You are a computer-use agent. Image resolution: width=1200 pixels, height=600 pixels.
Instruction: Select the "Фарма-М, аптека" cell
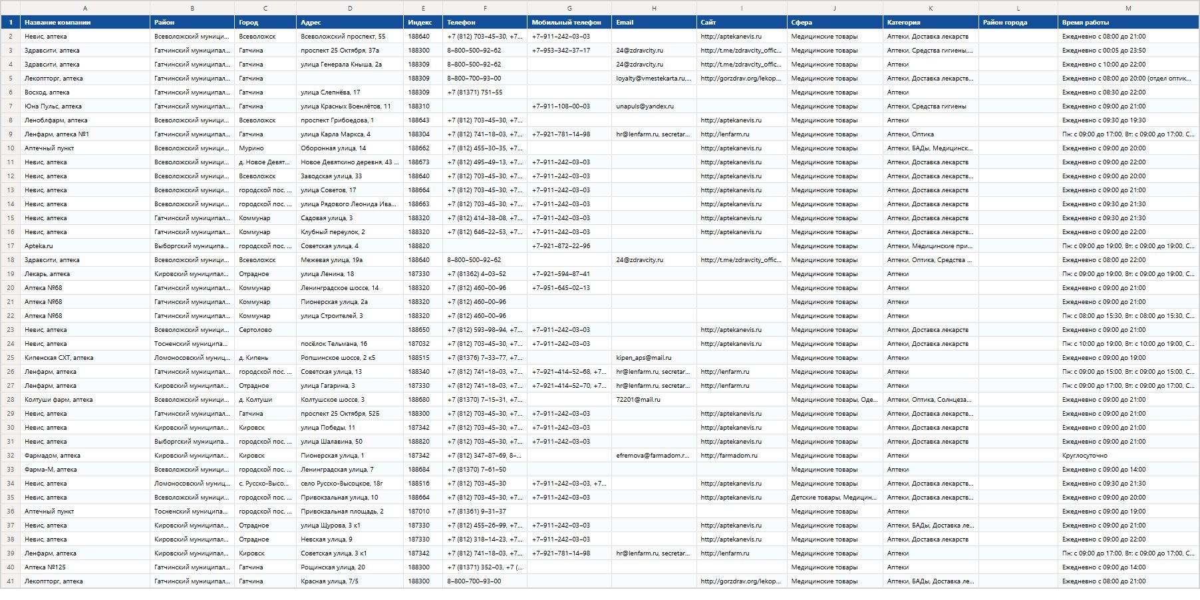point(85,470)
